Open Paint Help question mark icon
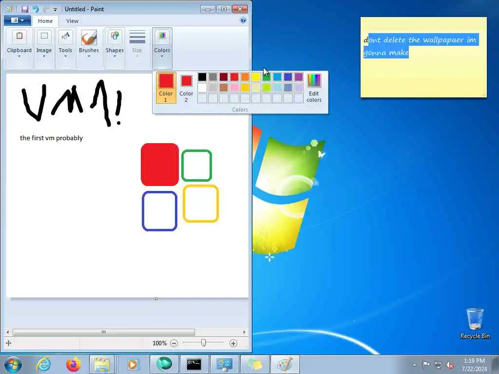The width and height of the screenshot is (499, 374). (x=243, y=20)
